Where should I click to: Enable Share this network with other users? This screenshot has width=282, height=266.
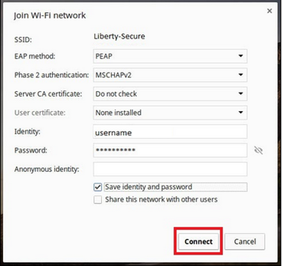[x=98, y=200]
